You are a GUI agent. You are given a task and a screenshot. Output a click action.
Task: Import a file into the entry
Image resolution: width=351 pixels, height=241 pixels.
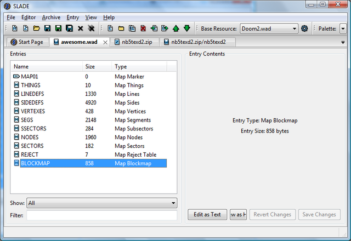[x=154, y=28]
